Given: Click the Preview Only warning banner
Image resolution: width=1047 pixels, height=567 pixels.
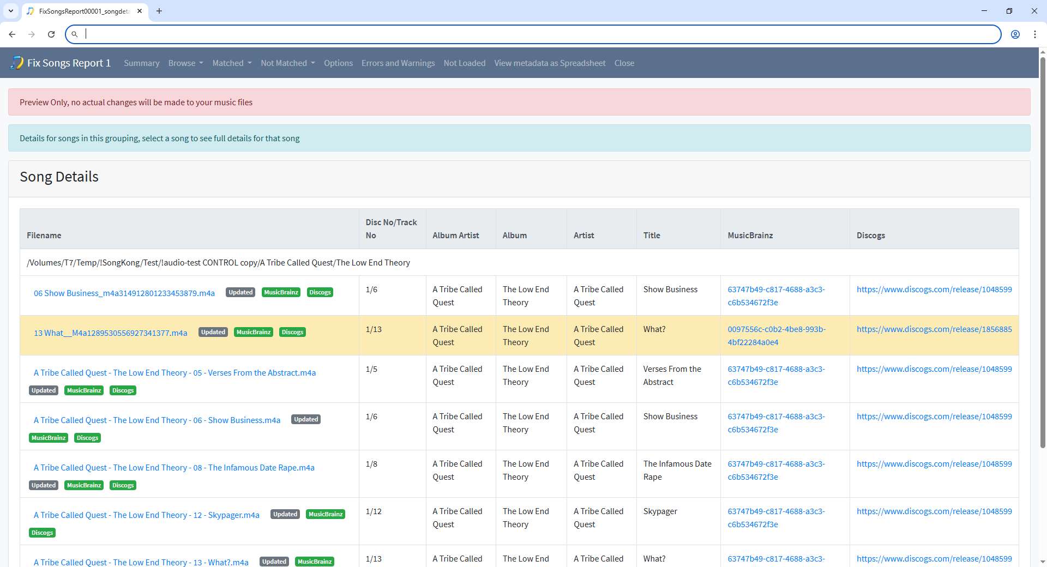Looking at the screenshot, I should 519,102.
